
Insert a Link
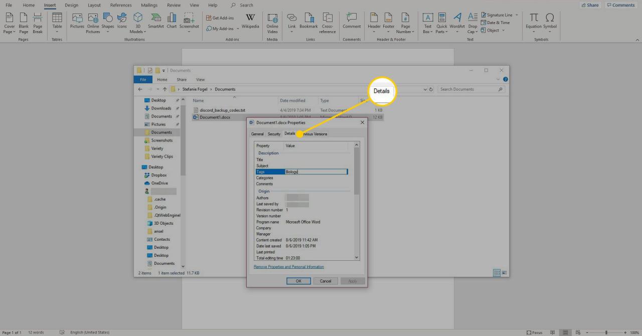(292, 24)
